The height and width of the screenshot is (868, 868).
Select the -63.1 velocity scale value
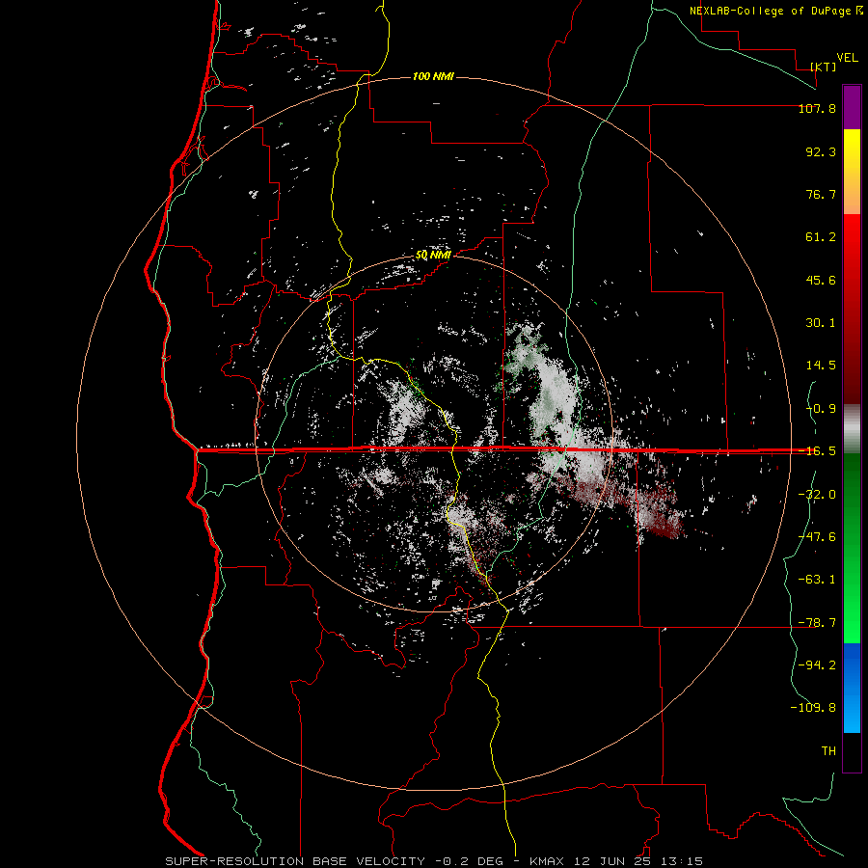817,580
